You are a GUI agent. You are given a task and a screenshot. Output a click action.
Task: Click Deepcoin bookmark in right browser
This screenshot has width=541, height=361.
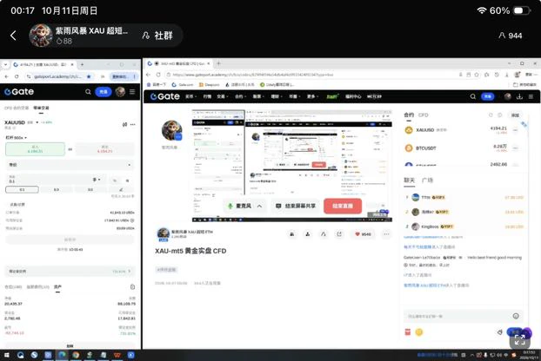click(x=209, y=85)
